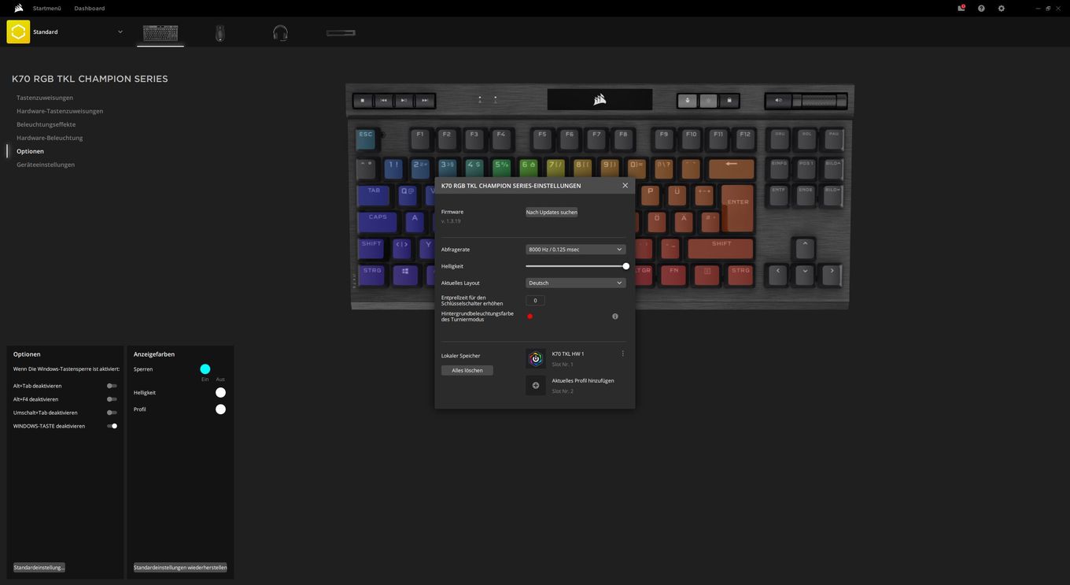Click the previous track media key
This screenshot has height=585, width=1070.
[x=383, y=101]
